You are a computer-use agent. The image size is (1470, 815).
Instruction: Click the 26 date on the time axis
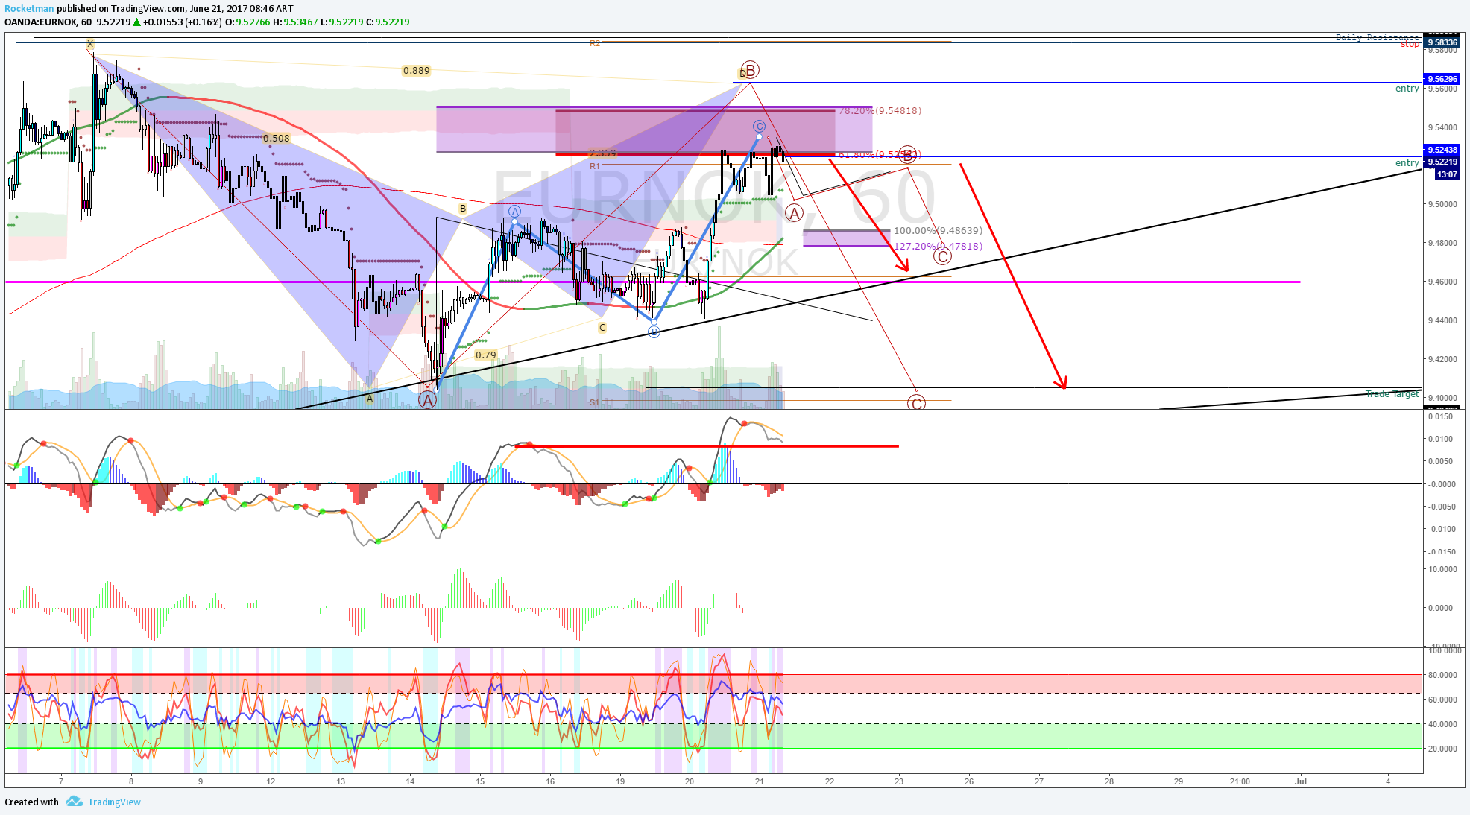(969, 781)
